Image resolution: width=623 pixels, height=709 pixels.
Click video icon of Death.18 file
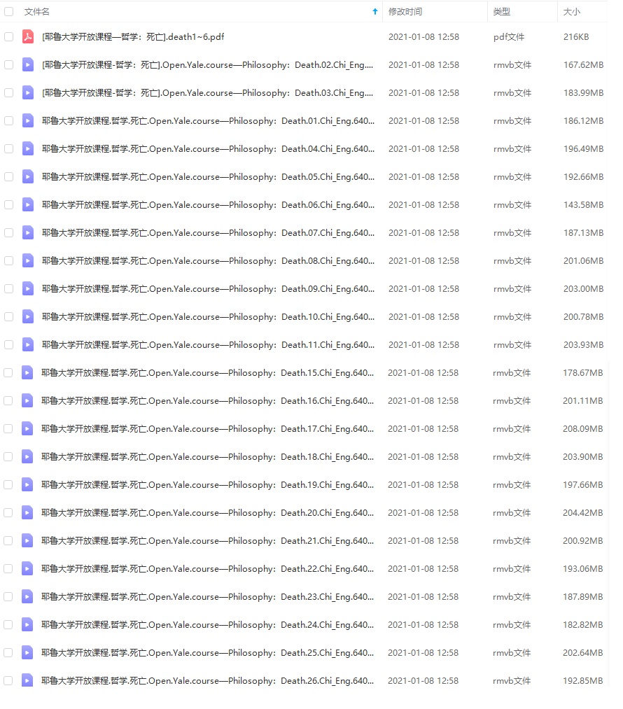[x=27, y=457]
